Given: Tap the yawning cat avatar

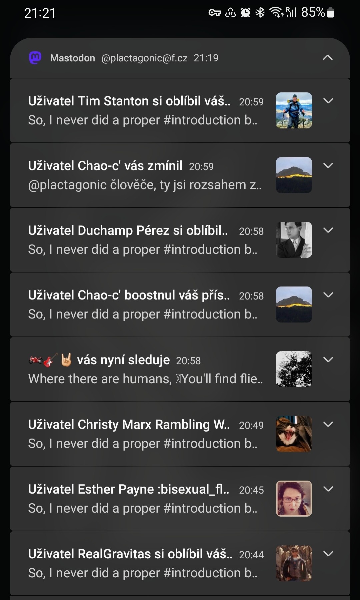Looking at the screenshot, I should (294, 434).
